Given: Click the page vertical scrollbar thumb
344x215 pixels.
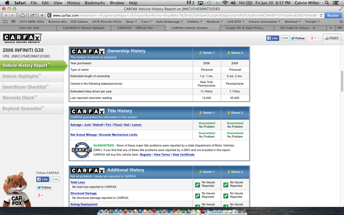Looking at the screenshot, I should pos(342,81).
